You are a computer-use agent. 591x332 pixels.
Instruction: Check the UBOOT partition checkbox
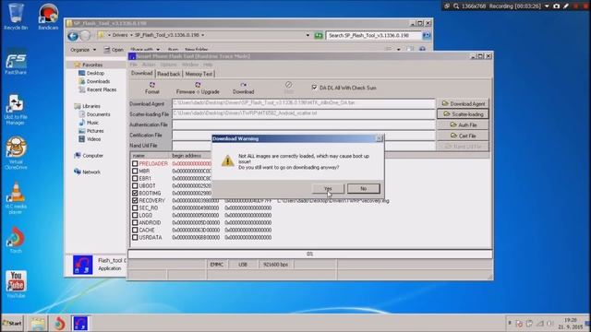click(x=135, y=185)
